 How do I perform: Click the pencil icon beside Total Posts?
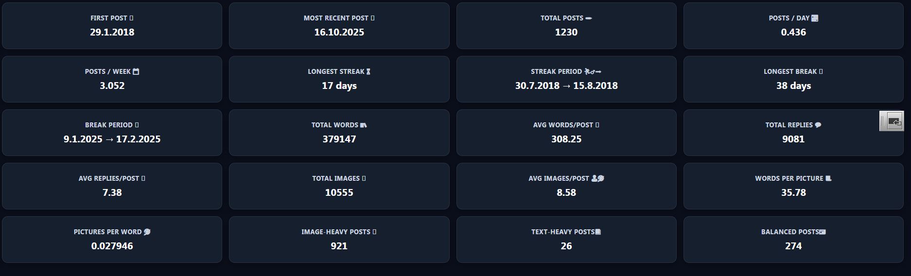589,18
